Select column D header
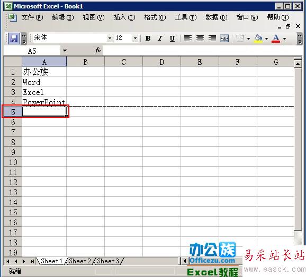Image resolution: width=306 pixels, height=277 pixels. (162, 62)
